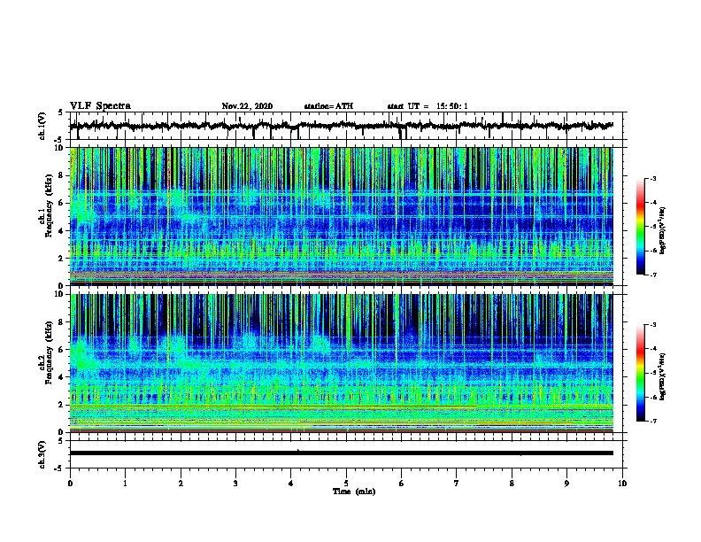Screen dimensions: 701x542
Task: Click the ch.2 color scale bar
Action: pos(640,373)
